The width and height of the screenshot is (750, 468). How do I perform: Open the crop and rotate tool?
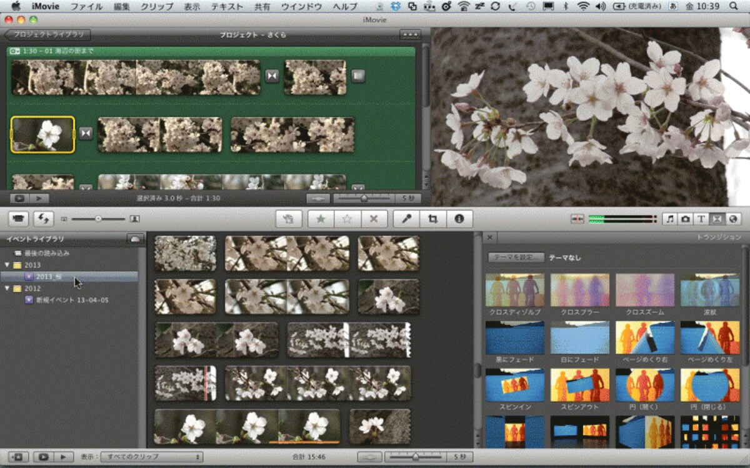[x=432, y=219]
